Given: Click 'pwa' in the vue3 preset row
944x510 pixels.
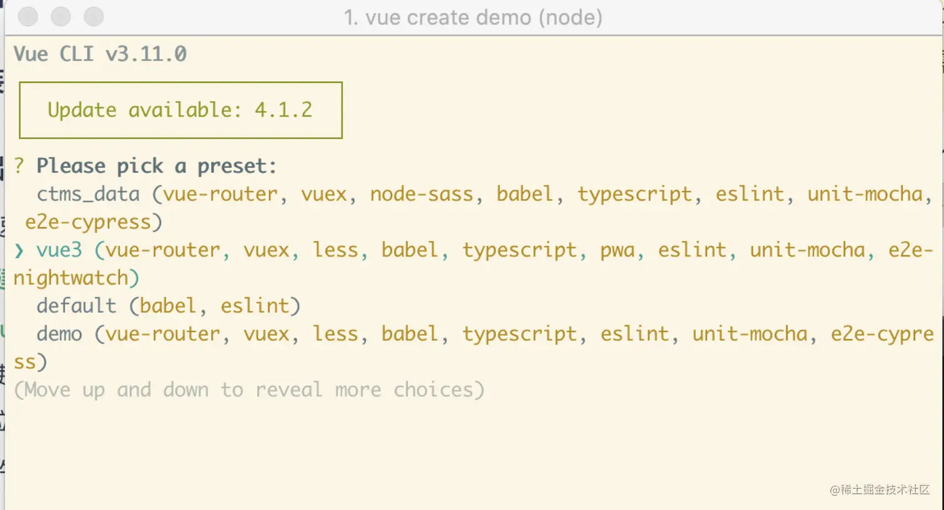Looking at the screenshot, I should [617, 251].
